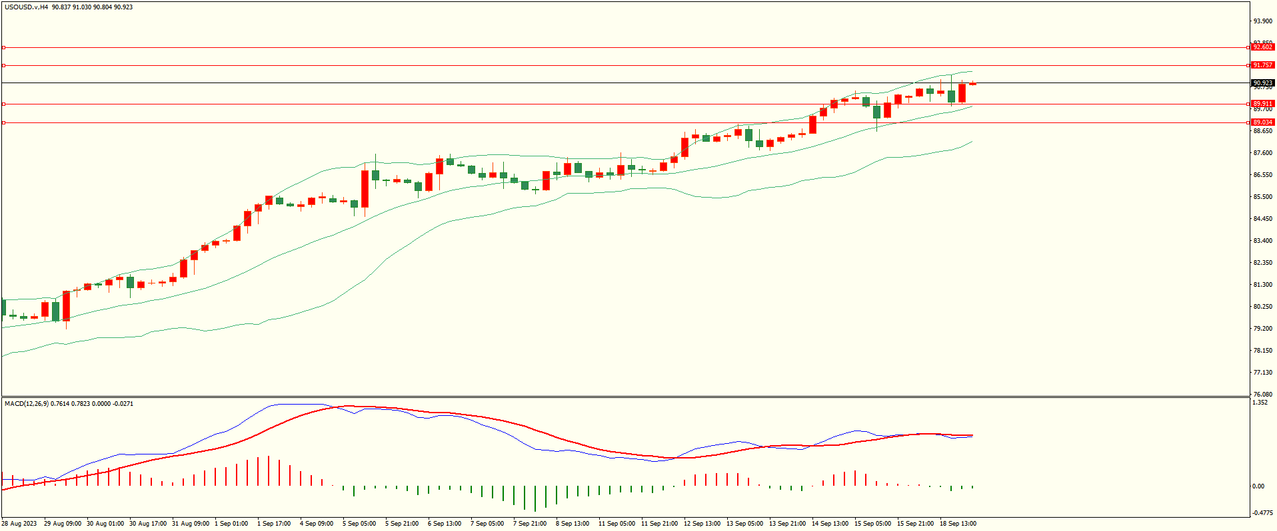Click the 18 Sep 13:00 time label
Image resolution: width=1277 pixels, height=531 pixels.
(x=958, y=524)
